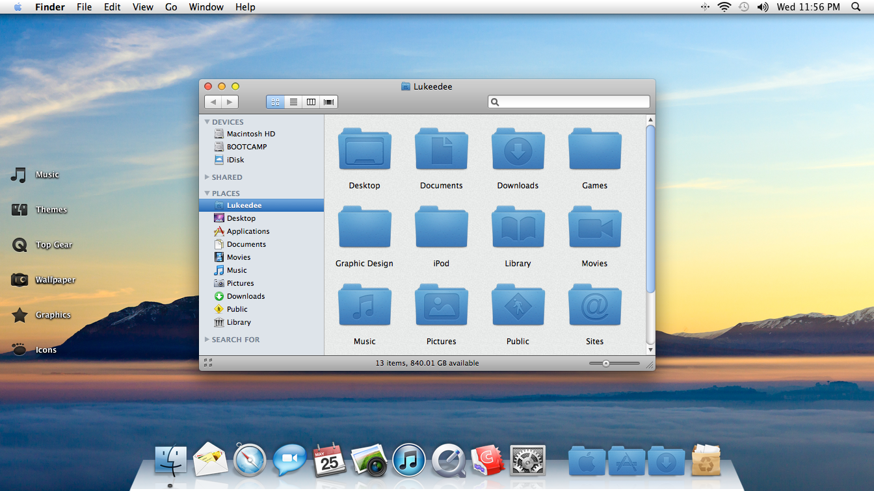Switch to column view mode

tap(311, 102)
